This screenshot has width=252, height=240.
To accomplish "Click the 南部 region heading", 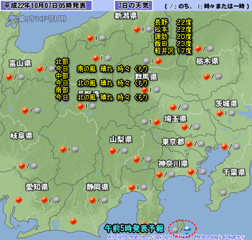I will (62, 90).
